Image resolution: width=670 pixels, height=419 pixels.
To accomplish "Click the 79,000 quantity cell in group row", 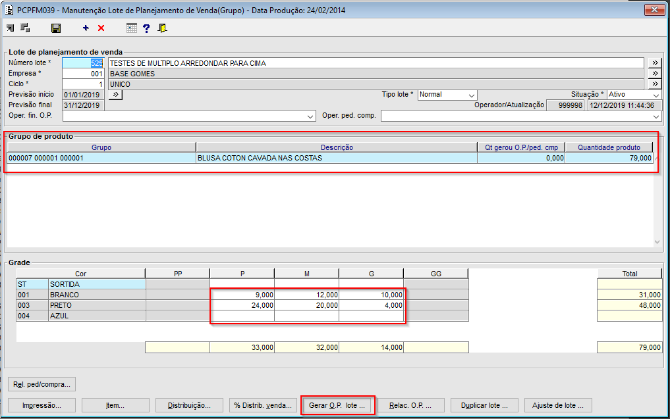I will [609, 158].
